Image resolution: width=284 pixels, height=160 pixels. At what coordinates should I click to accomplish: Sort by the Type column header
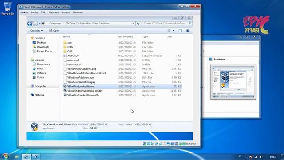tap(145, 36)
